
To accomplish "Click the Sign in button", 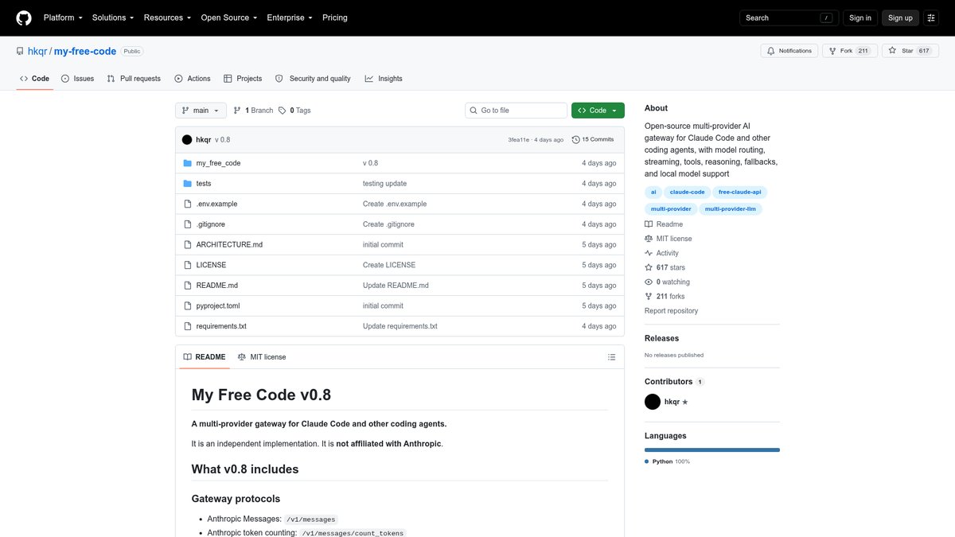I will 860,18.
